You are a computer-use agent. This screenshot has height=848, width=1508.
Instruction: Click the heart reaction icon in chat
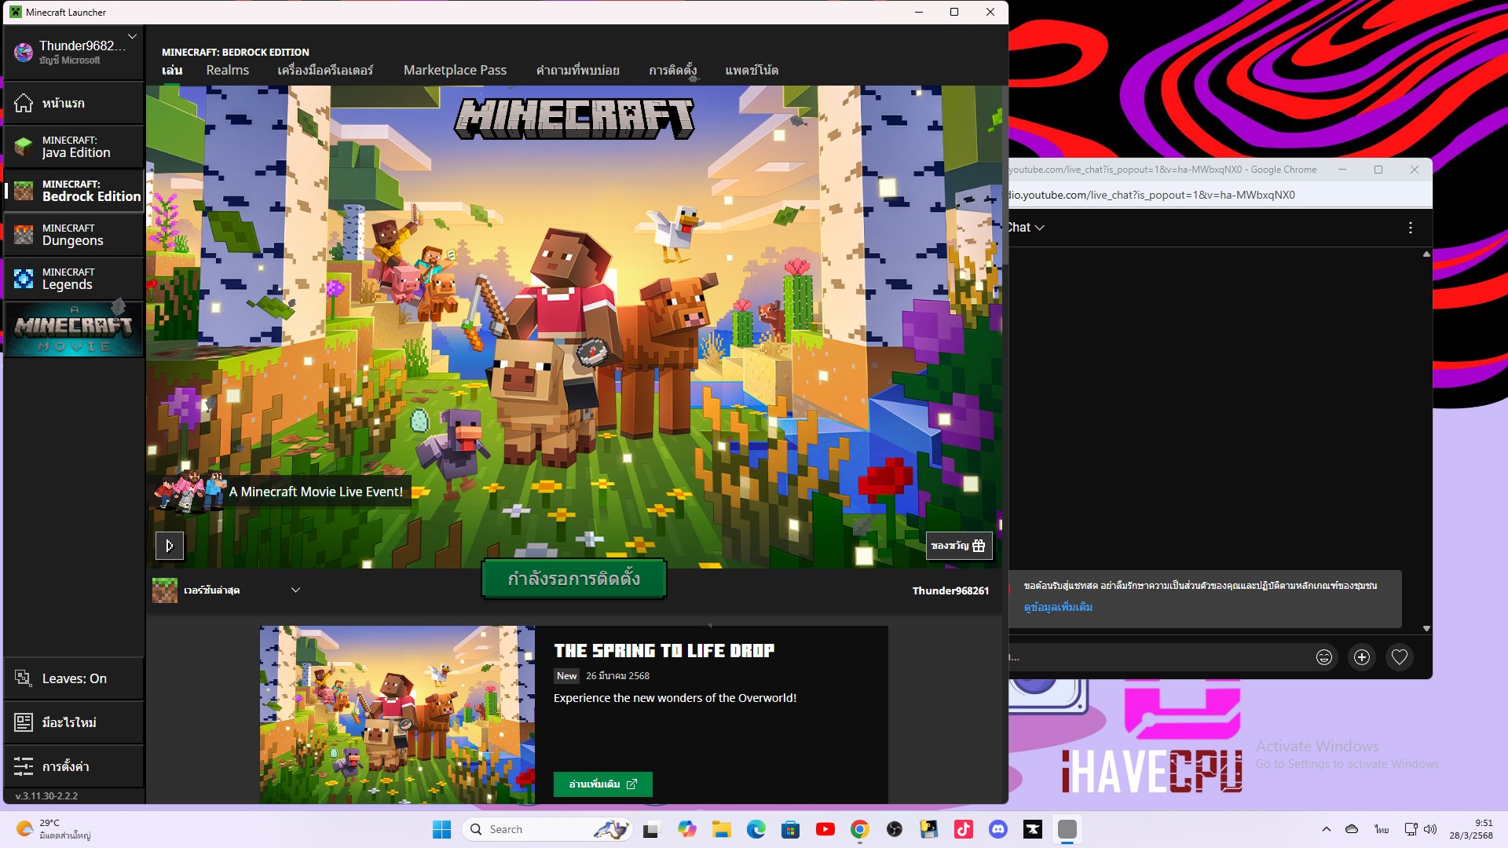1400,657
